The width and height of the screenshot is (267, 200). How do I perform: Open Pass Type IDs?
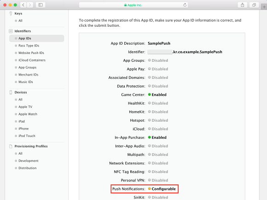(29, 46)
